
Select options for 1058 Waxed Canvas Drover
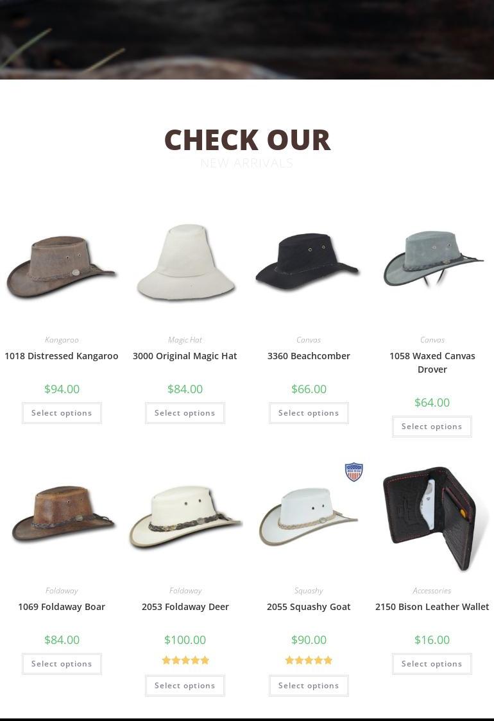coord(432,427)
